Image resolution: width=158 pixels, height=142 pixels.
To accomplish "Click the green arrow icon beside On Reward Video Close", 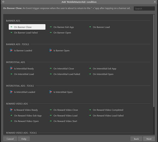I will click(51, 110).
